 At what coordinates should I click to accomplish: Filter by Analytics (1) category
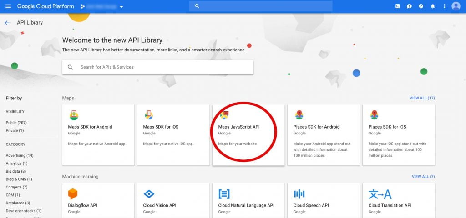17,163
